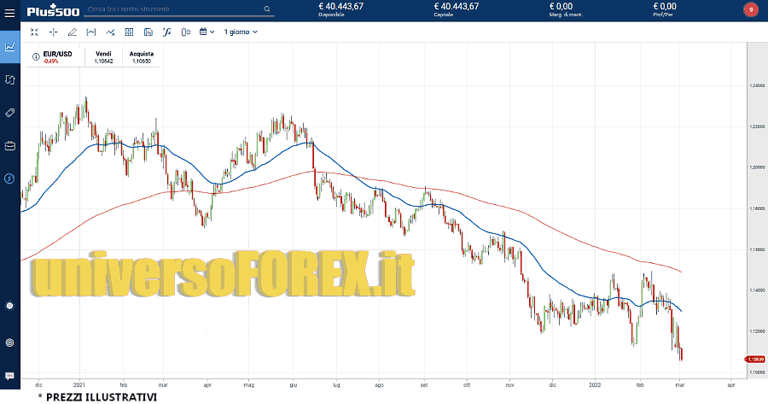Select the crosshair cursor tool

pos(53,32)
